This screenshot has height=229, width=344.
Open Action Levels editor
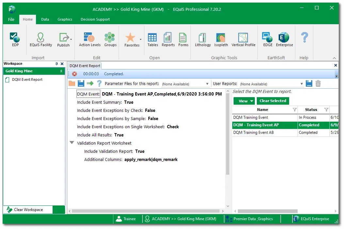pyautogui.click(x=90, y=40)
